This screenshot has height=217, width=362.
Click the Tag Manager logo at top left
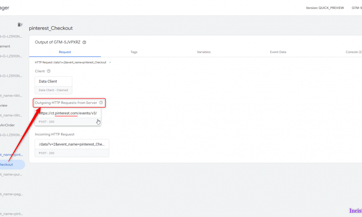click(x=4, y=7)
